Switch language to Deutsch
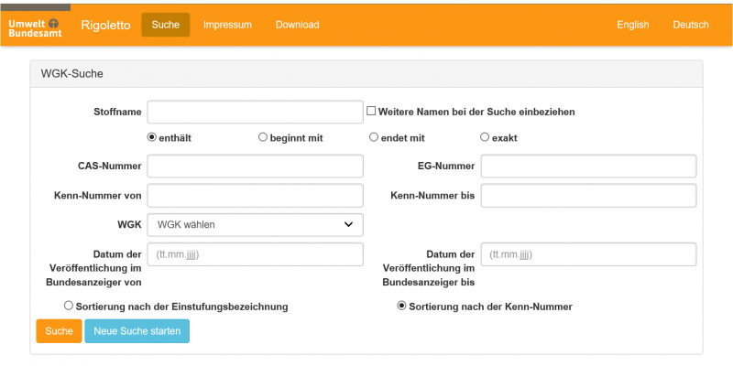Screen dimensions: 733x366 [x=691, y=25]
